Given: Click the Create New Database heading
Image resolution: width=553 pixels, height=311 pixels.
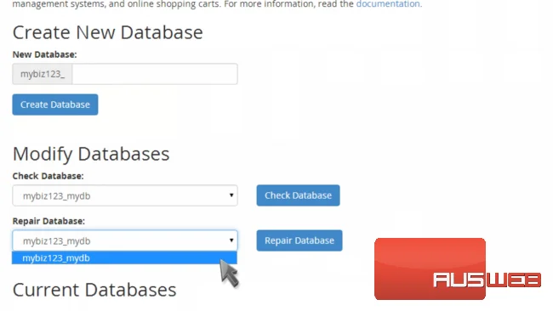Looking at the screenshot, I should tap(107, 33).
